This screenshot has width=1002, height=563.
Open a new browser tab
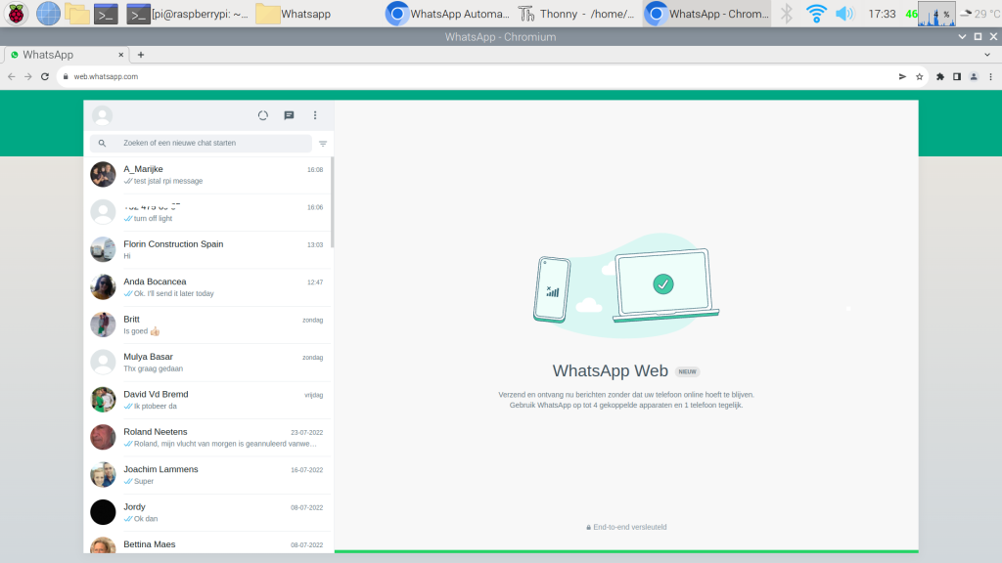point(143,55)
